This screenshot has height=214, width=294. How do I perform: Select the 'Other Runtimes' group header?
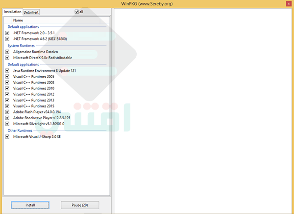[x=20, y=130]
